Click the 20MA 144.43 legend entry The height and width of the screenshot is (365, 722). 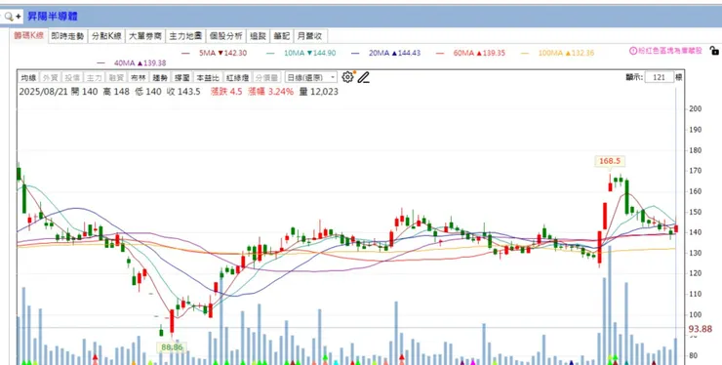pyautogui.click(x=394, y=53)
